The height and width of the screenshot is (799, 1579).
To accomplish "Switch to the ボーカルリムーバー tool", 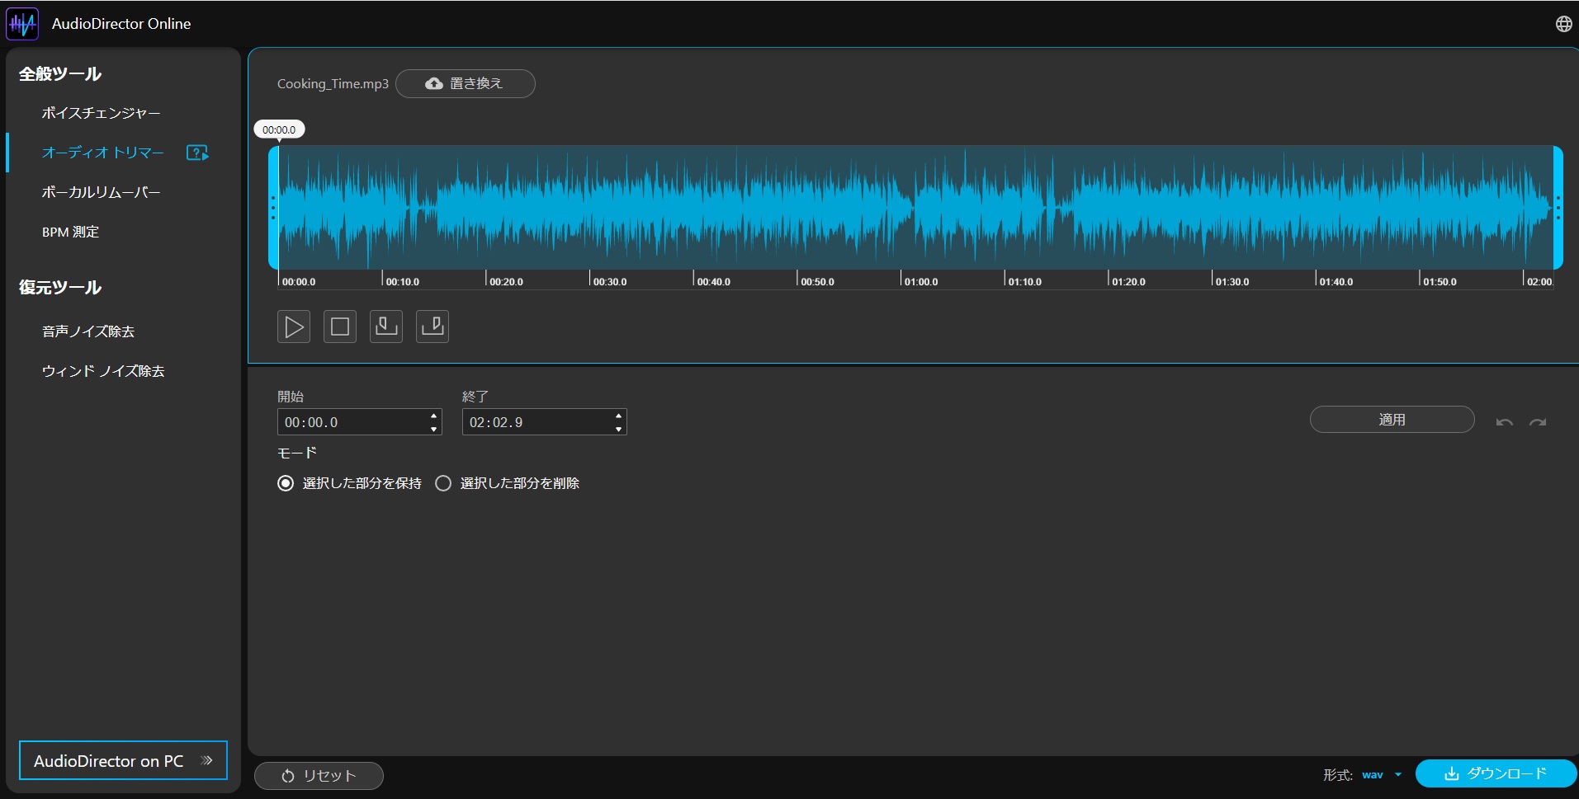I will [101, 192].
